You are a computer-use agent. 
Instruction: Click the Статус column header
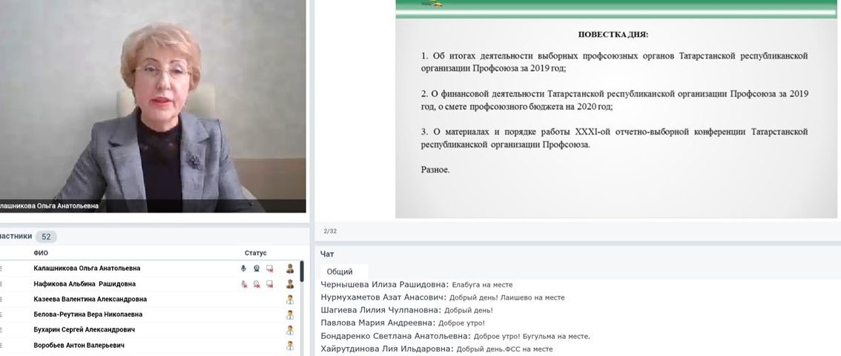[x=255, y=253]
